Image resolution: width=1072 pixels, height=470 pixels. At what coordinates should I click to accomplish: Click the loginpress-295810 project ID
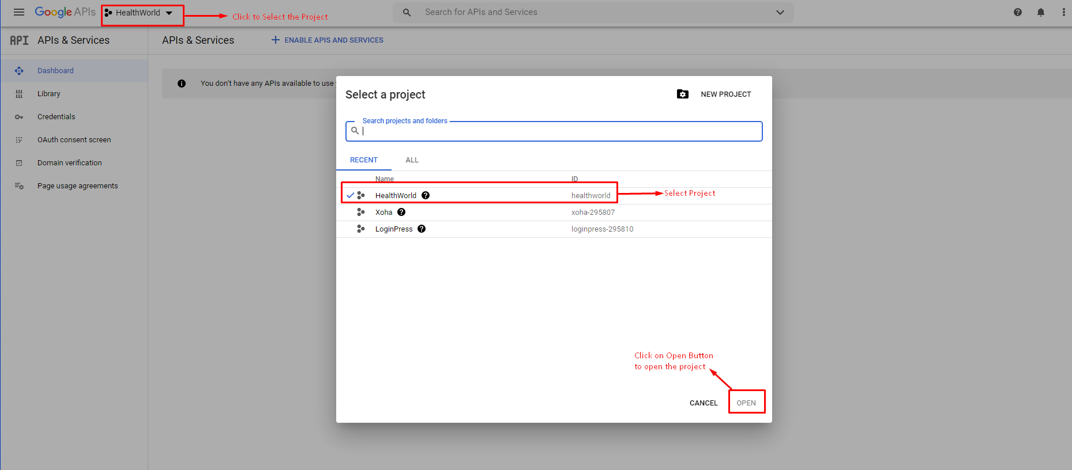point(602,229)
